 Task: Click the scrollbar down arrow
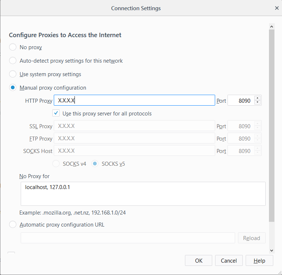click(x=271, y=251)
